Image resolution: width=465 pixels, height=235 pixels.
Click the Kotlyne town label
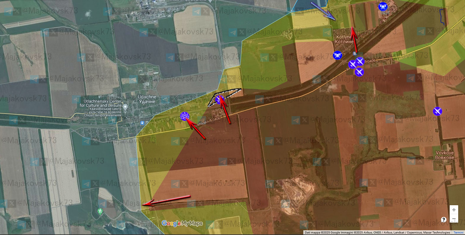(x=344, y=39)
